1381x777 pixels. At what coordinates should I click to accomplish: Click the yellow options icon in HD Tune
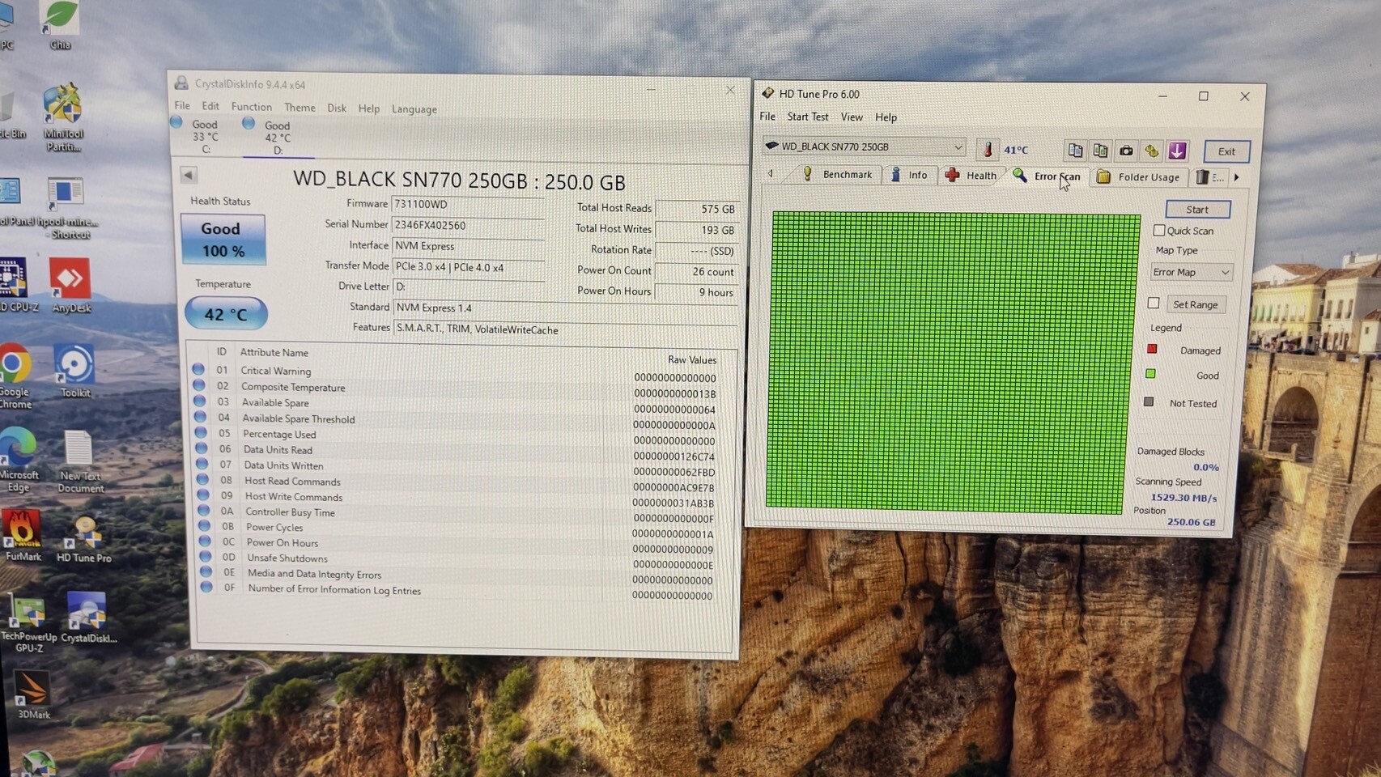click(x=1151, y=151)
